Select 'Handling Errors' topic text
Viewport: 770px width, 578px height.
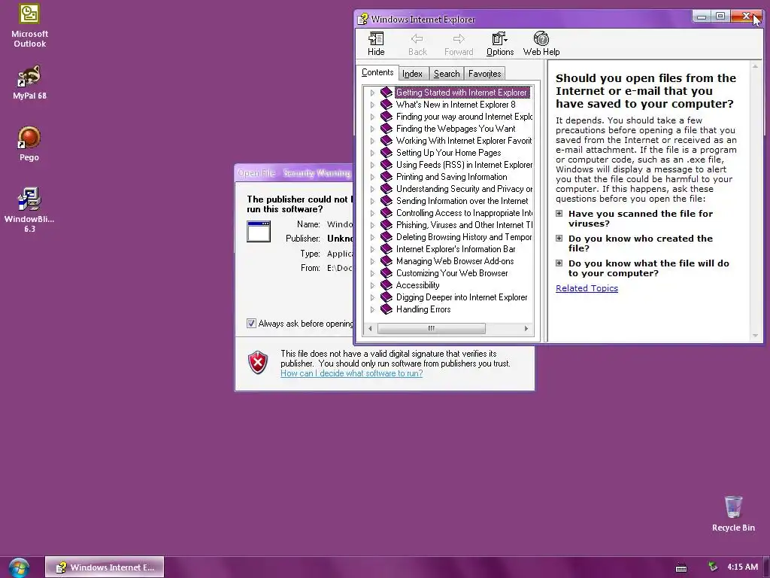423,309
